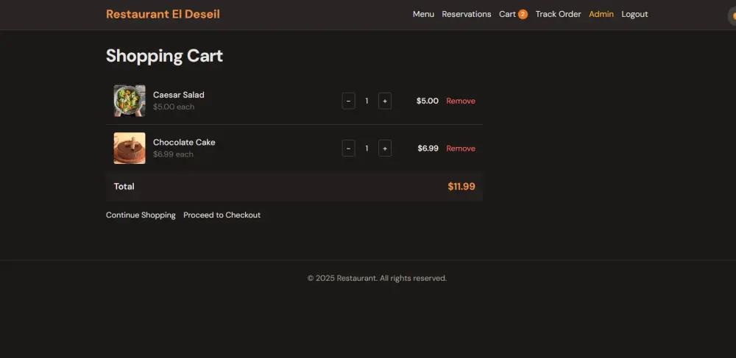The height and width of the screenshot is (358, 736).
Task: Increase Chocolate Cake quantity with plus button
Action: coord(385,148)
